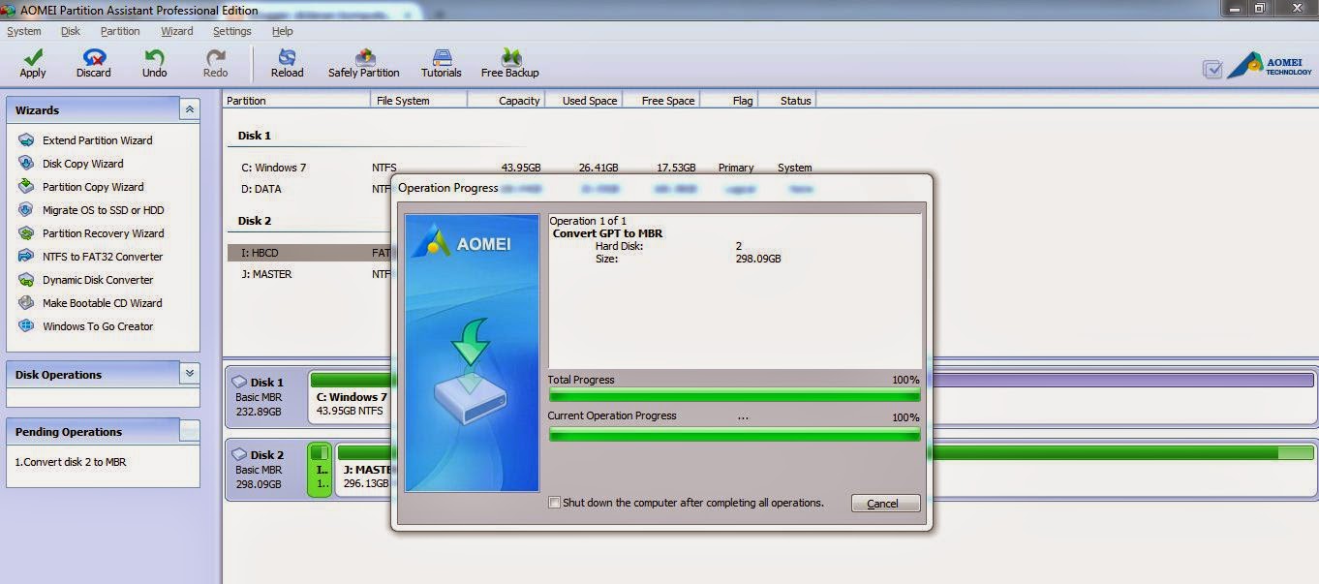Open the Partition menu
This screenshot has height=584, width=1319.
[120, 31]
